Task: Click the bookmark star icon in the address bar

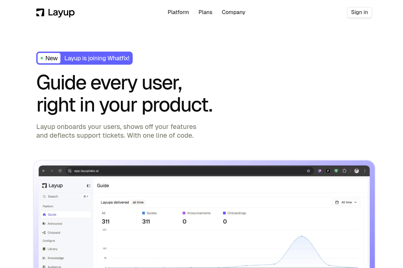Action: (308, 171)
